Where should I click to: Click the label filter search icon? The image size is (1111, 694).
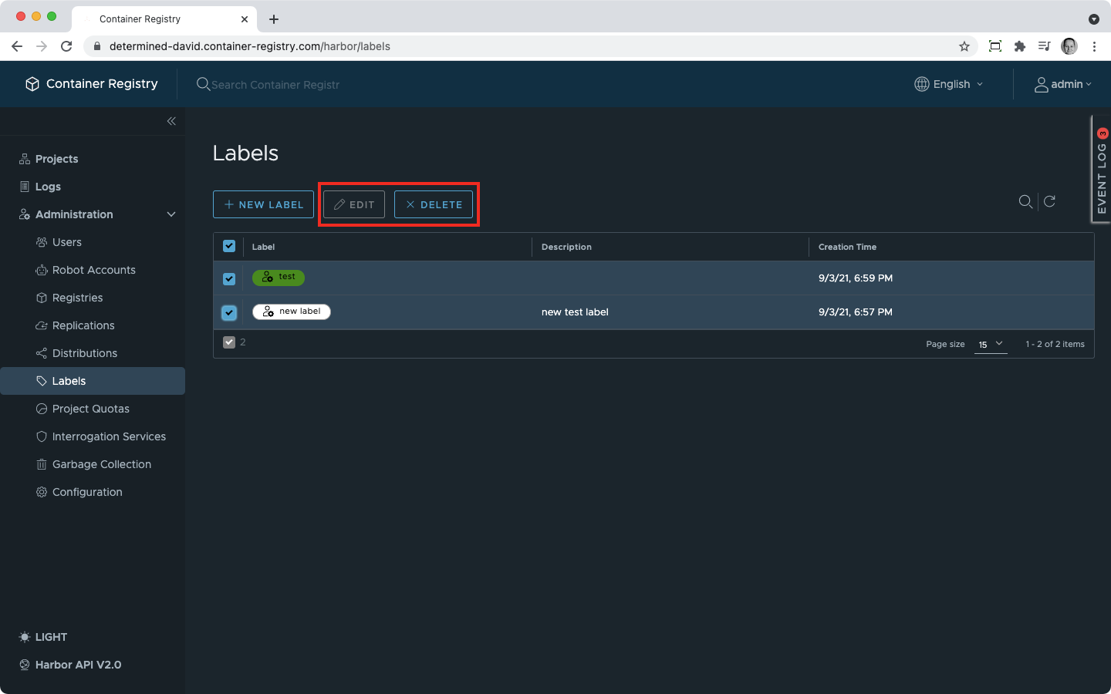1025,201
